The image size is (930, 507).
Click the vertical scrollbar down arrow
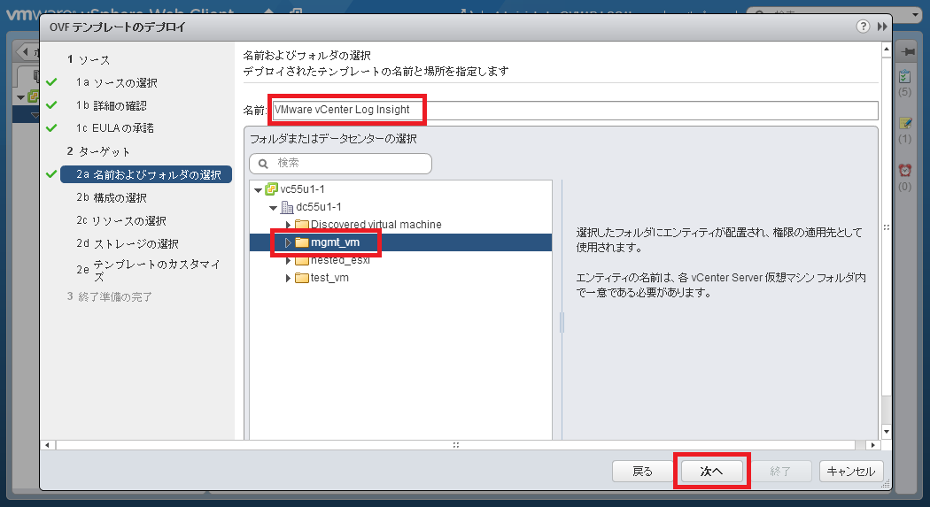tap(887, 432)
